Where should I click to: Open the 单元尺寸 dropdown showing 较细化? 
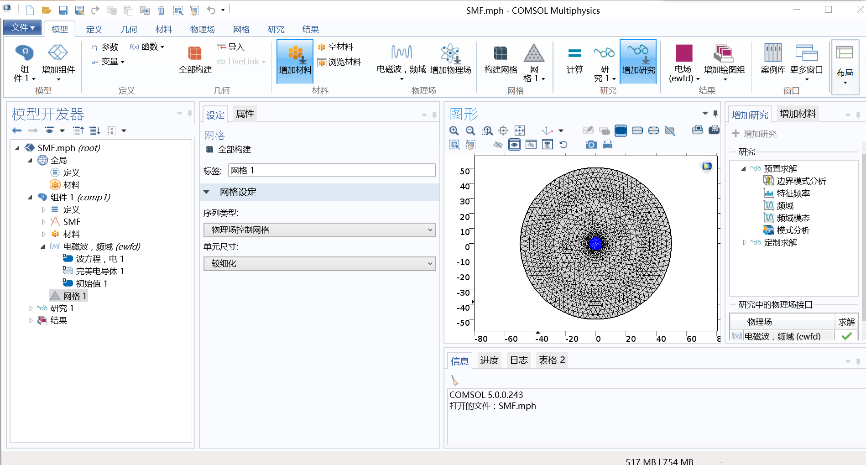pos(319,264)
